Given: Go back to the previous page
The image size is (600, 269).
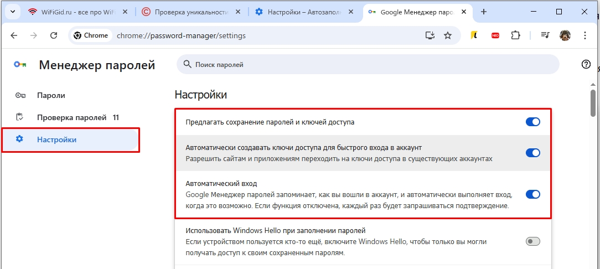Looking at the screenshot, I should (14, 35).
